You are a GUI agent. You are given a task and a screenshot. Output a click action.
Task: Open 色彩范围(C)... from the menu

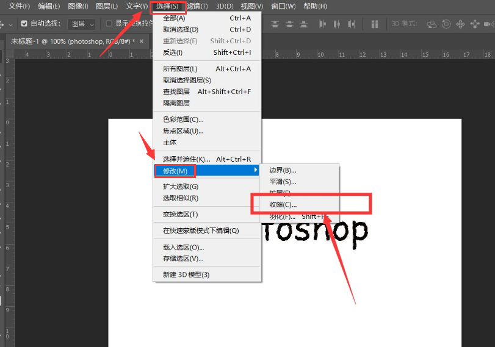coord(207,120)
